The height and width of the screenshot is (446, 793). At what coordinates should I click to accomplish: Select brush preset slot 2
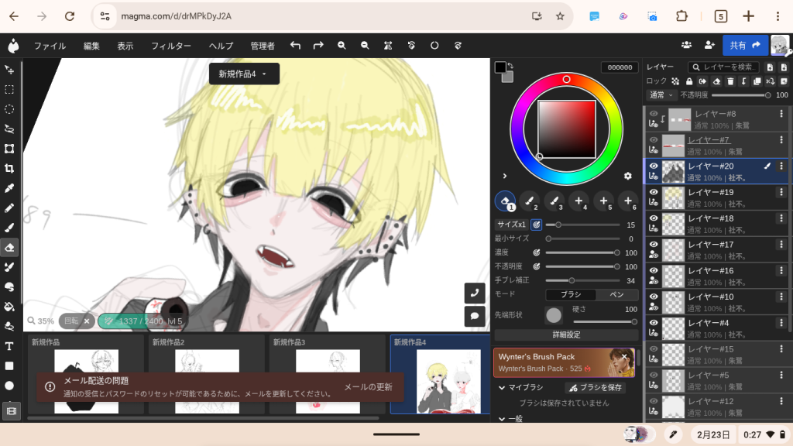tap(530, 201)
